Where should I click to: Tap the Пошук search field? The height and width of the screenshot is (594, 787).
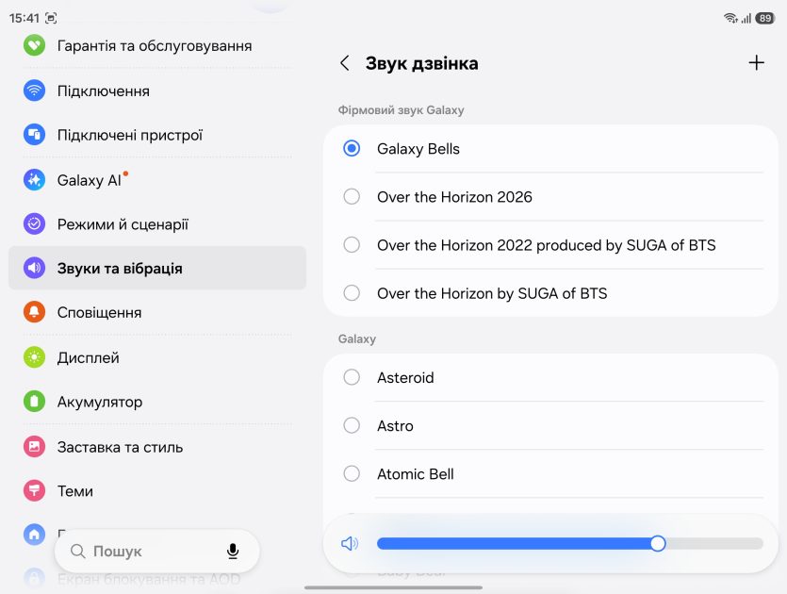point(157,551)
